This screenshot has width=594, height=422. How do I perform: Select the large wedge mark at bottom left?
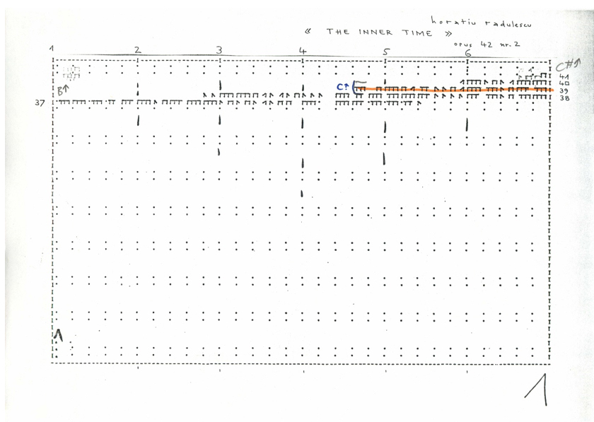point(59,335)
